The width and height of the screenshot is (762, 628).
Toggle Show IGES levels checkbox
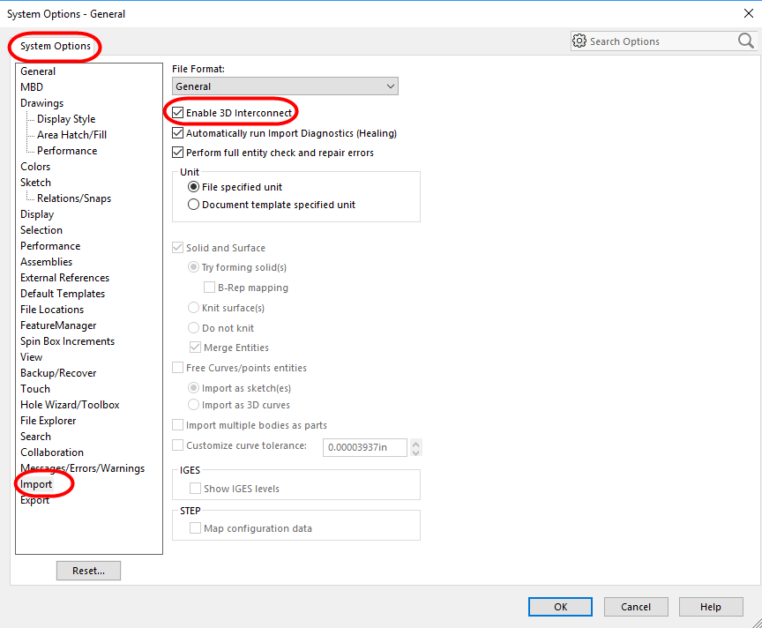pyautogui.click(x=196, y=489)
